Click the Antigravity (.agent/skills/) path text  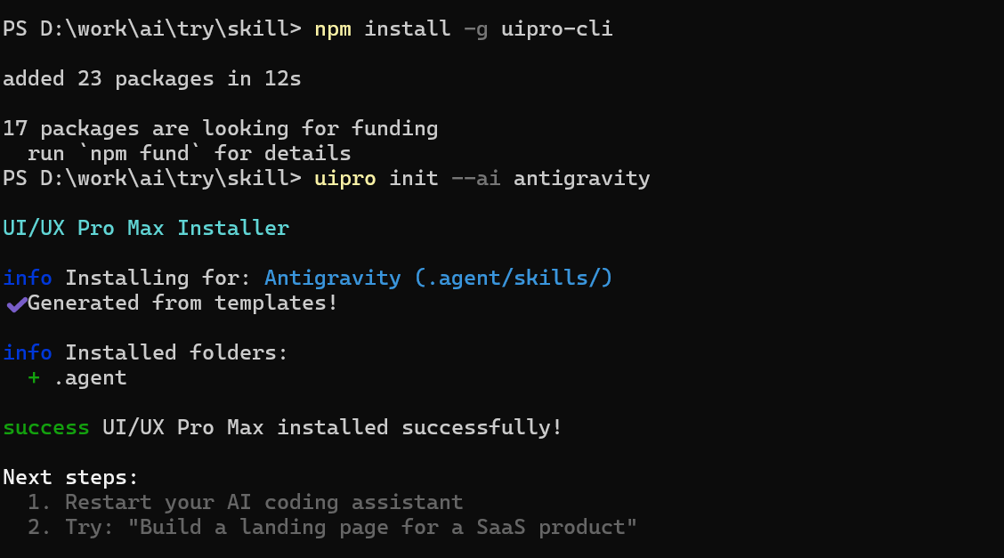(439, 279)
